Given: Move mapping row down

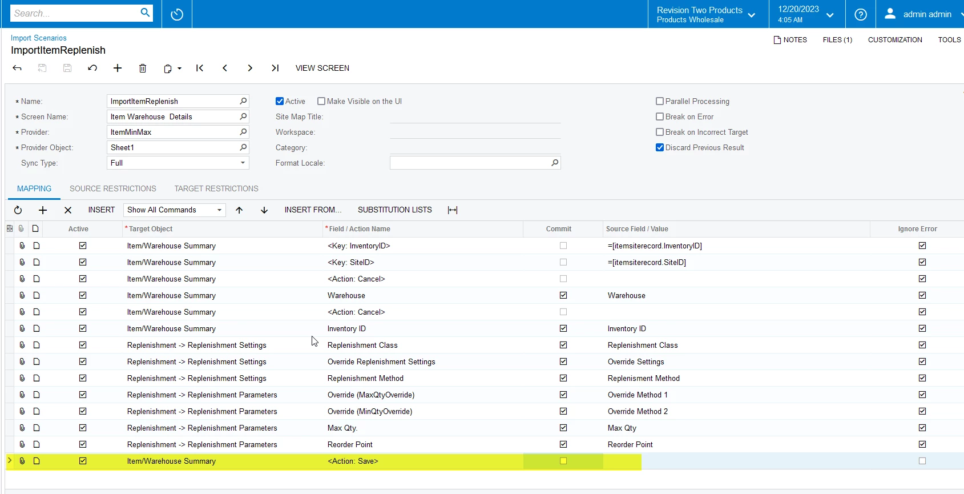Looking at the screenshot, I should click(264, 210).
